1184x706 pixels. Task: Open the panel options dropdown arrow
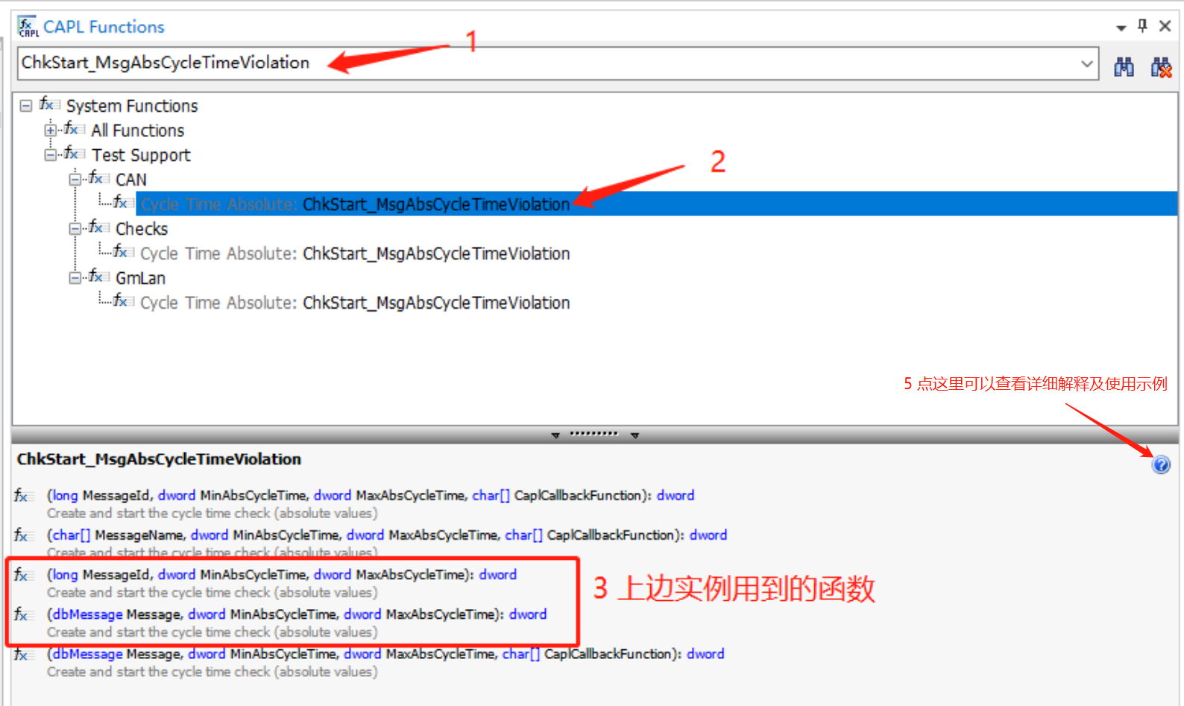click(x=1121, y=28)
